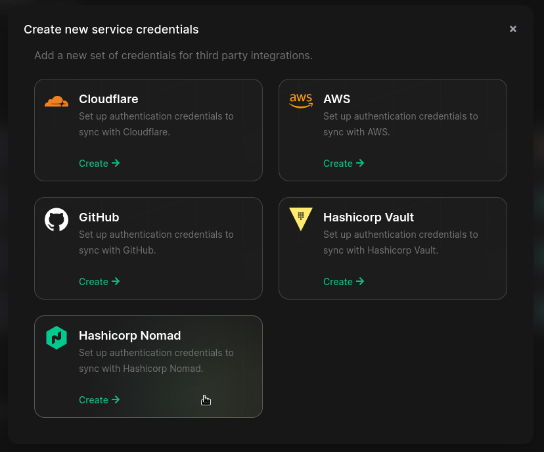Click the AWS logo icon
Screen dimensions: 544x452
click(x=301, y=101)
